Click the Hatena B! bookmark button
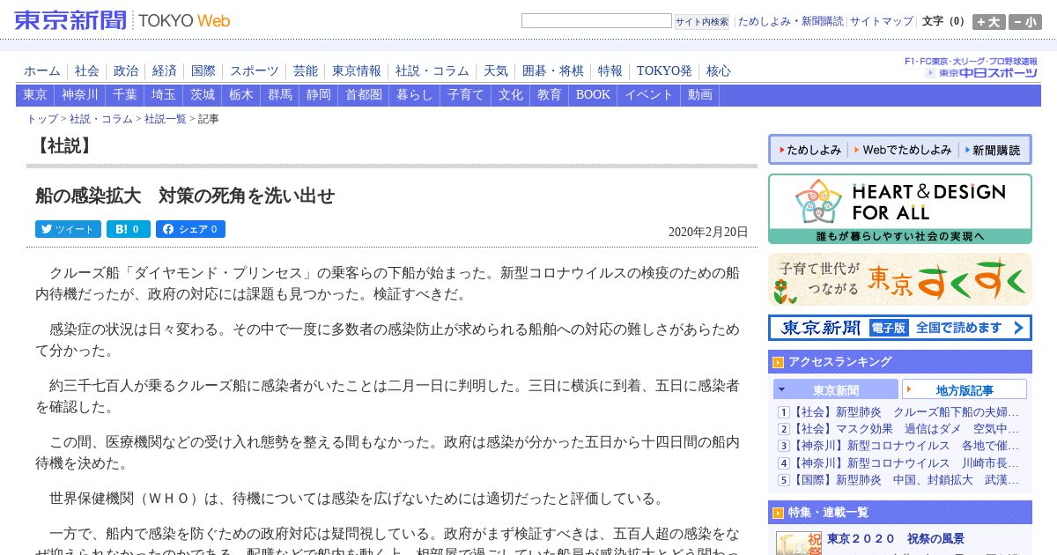Viewport: 1057px width, 555px height. point(129,229)
